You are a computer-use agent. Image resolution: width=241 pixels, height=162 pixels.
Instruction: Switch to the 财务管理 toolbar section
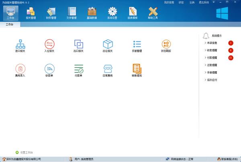[51, 13]
